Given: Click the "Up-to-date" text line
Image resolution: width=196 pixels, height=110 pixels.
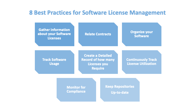Looking at the screenshot, I should 120,93.
